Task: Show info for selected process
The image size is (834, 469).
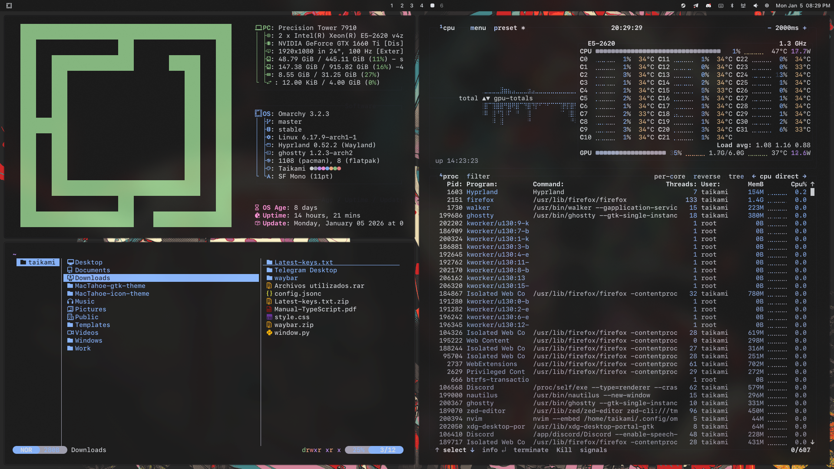Action: click(x=494, y=450)
